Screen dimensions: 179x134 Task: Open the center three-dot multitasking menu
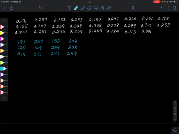coord(89,2)
